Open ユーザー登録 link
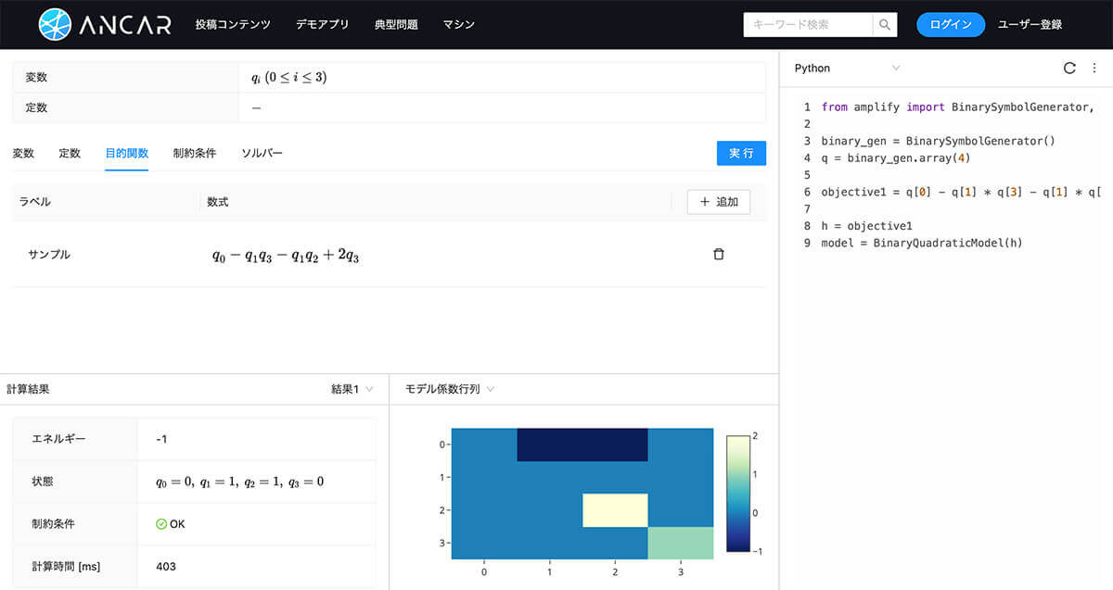1113x590 pixels. pyautogui.click(x=1030, y=25)
